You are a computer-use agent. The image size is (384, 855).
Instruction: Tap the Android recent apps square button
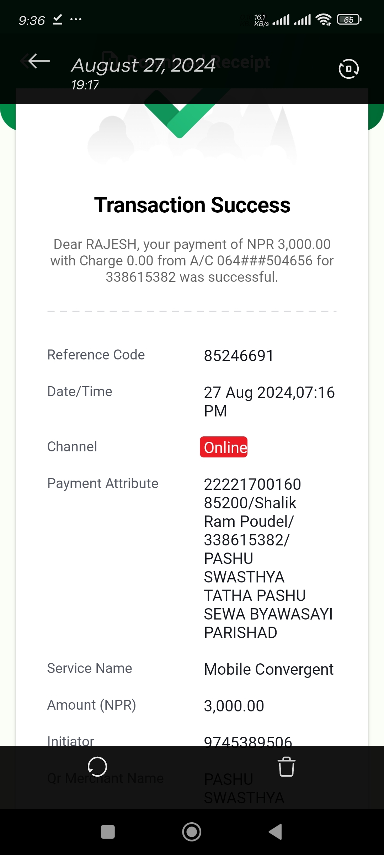[x=108, y=832]
